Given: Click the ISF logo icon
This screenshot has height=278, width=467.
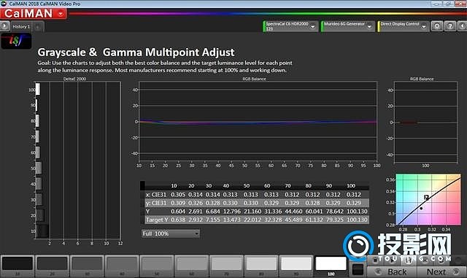Looking at the screenshot, I should point(16,41).
